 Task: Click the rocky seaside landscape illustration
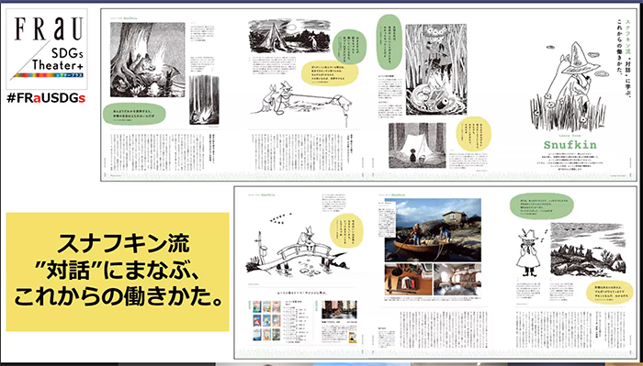coord(588,249)
